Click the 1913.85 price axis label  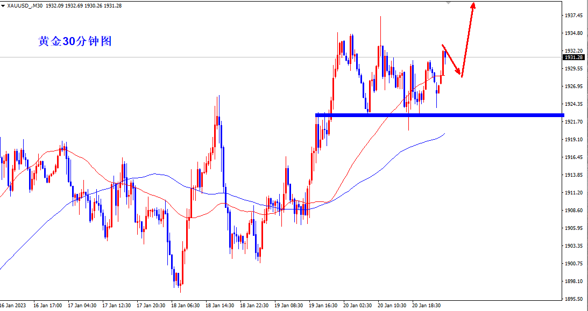(x=574, y=175)
